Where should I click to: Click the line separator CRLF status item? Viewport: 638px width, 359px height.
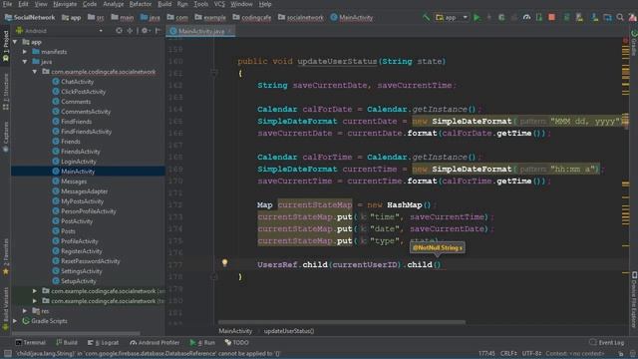508,353
